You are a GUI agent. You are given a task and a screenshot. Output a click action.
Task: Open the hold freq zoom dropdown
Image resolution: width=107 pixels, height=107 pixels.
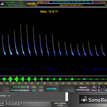point(20,87)
